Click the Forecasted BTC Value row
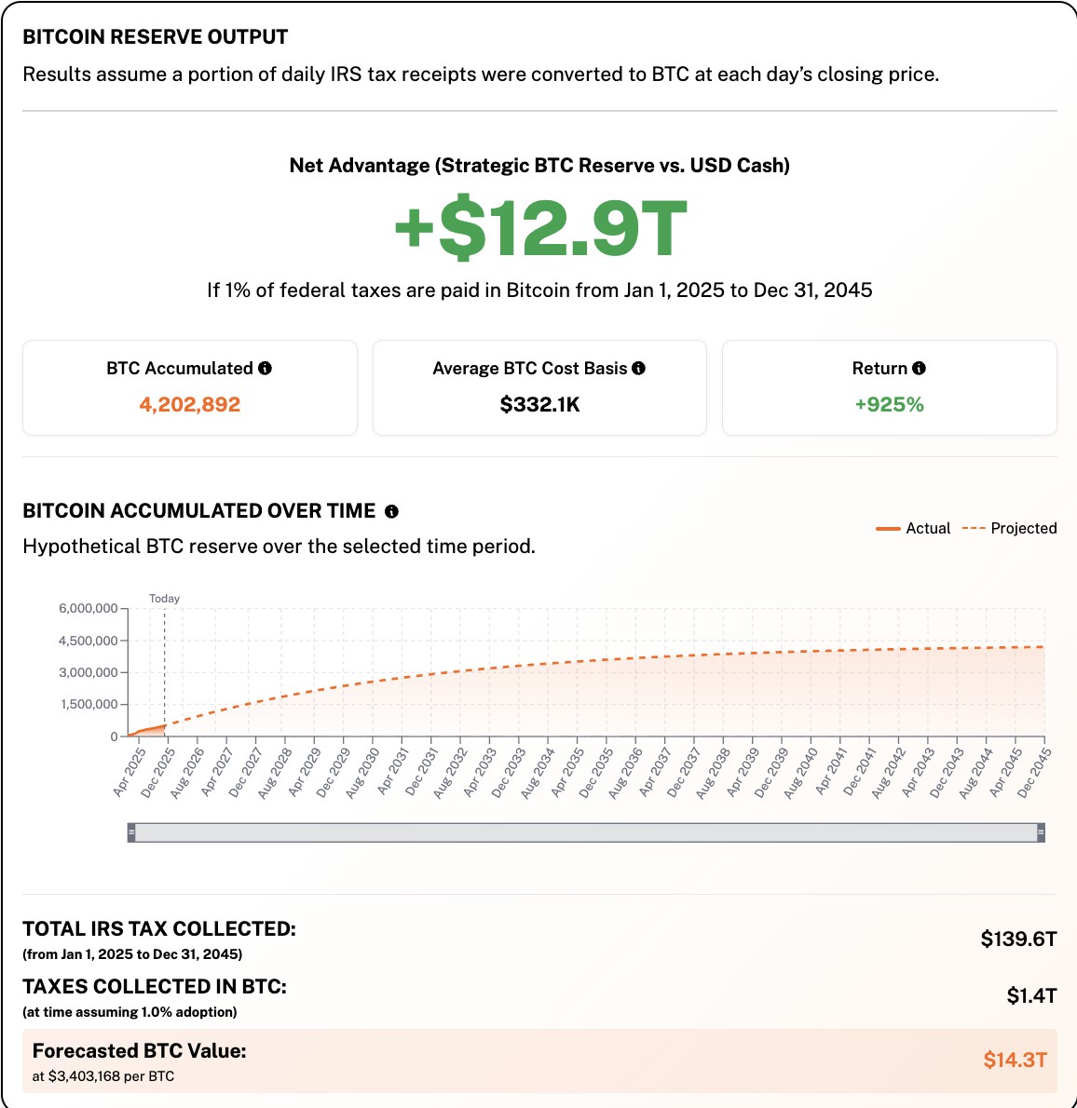This screenshot has width=1077, height=1108. [539, 1061]
